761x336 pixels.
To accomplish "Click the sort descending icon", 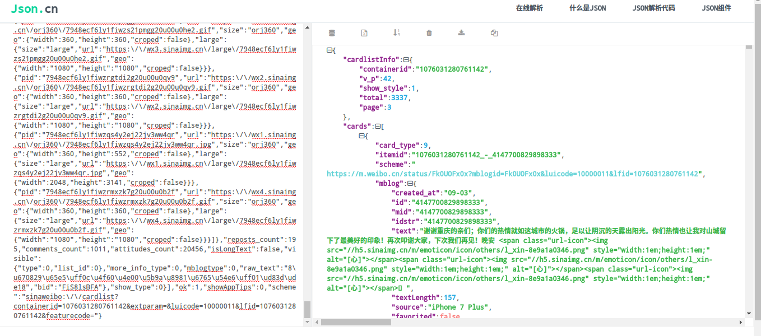I will pyautogui.click(x=396, y=33).
